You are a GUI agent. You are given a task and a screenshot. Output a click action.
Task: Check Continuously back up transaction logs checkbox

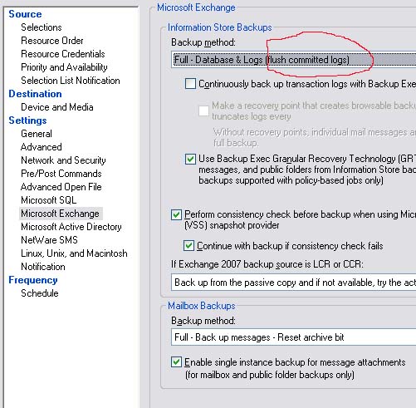pyautogui.click(x=190, y=84)
